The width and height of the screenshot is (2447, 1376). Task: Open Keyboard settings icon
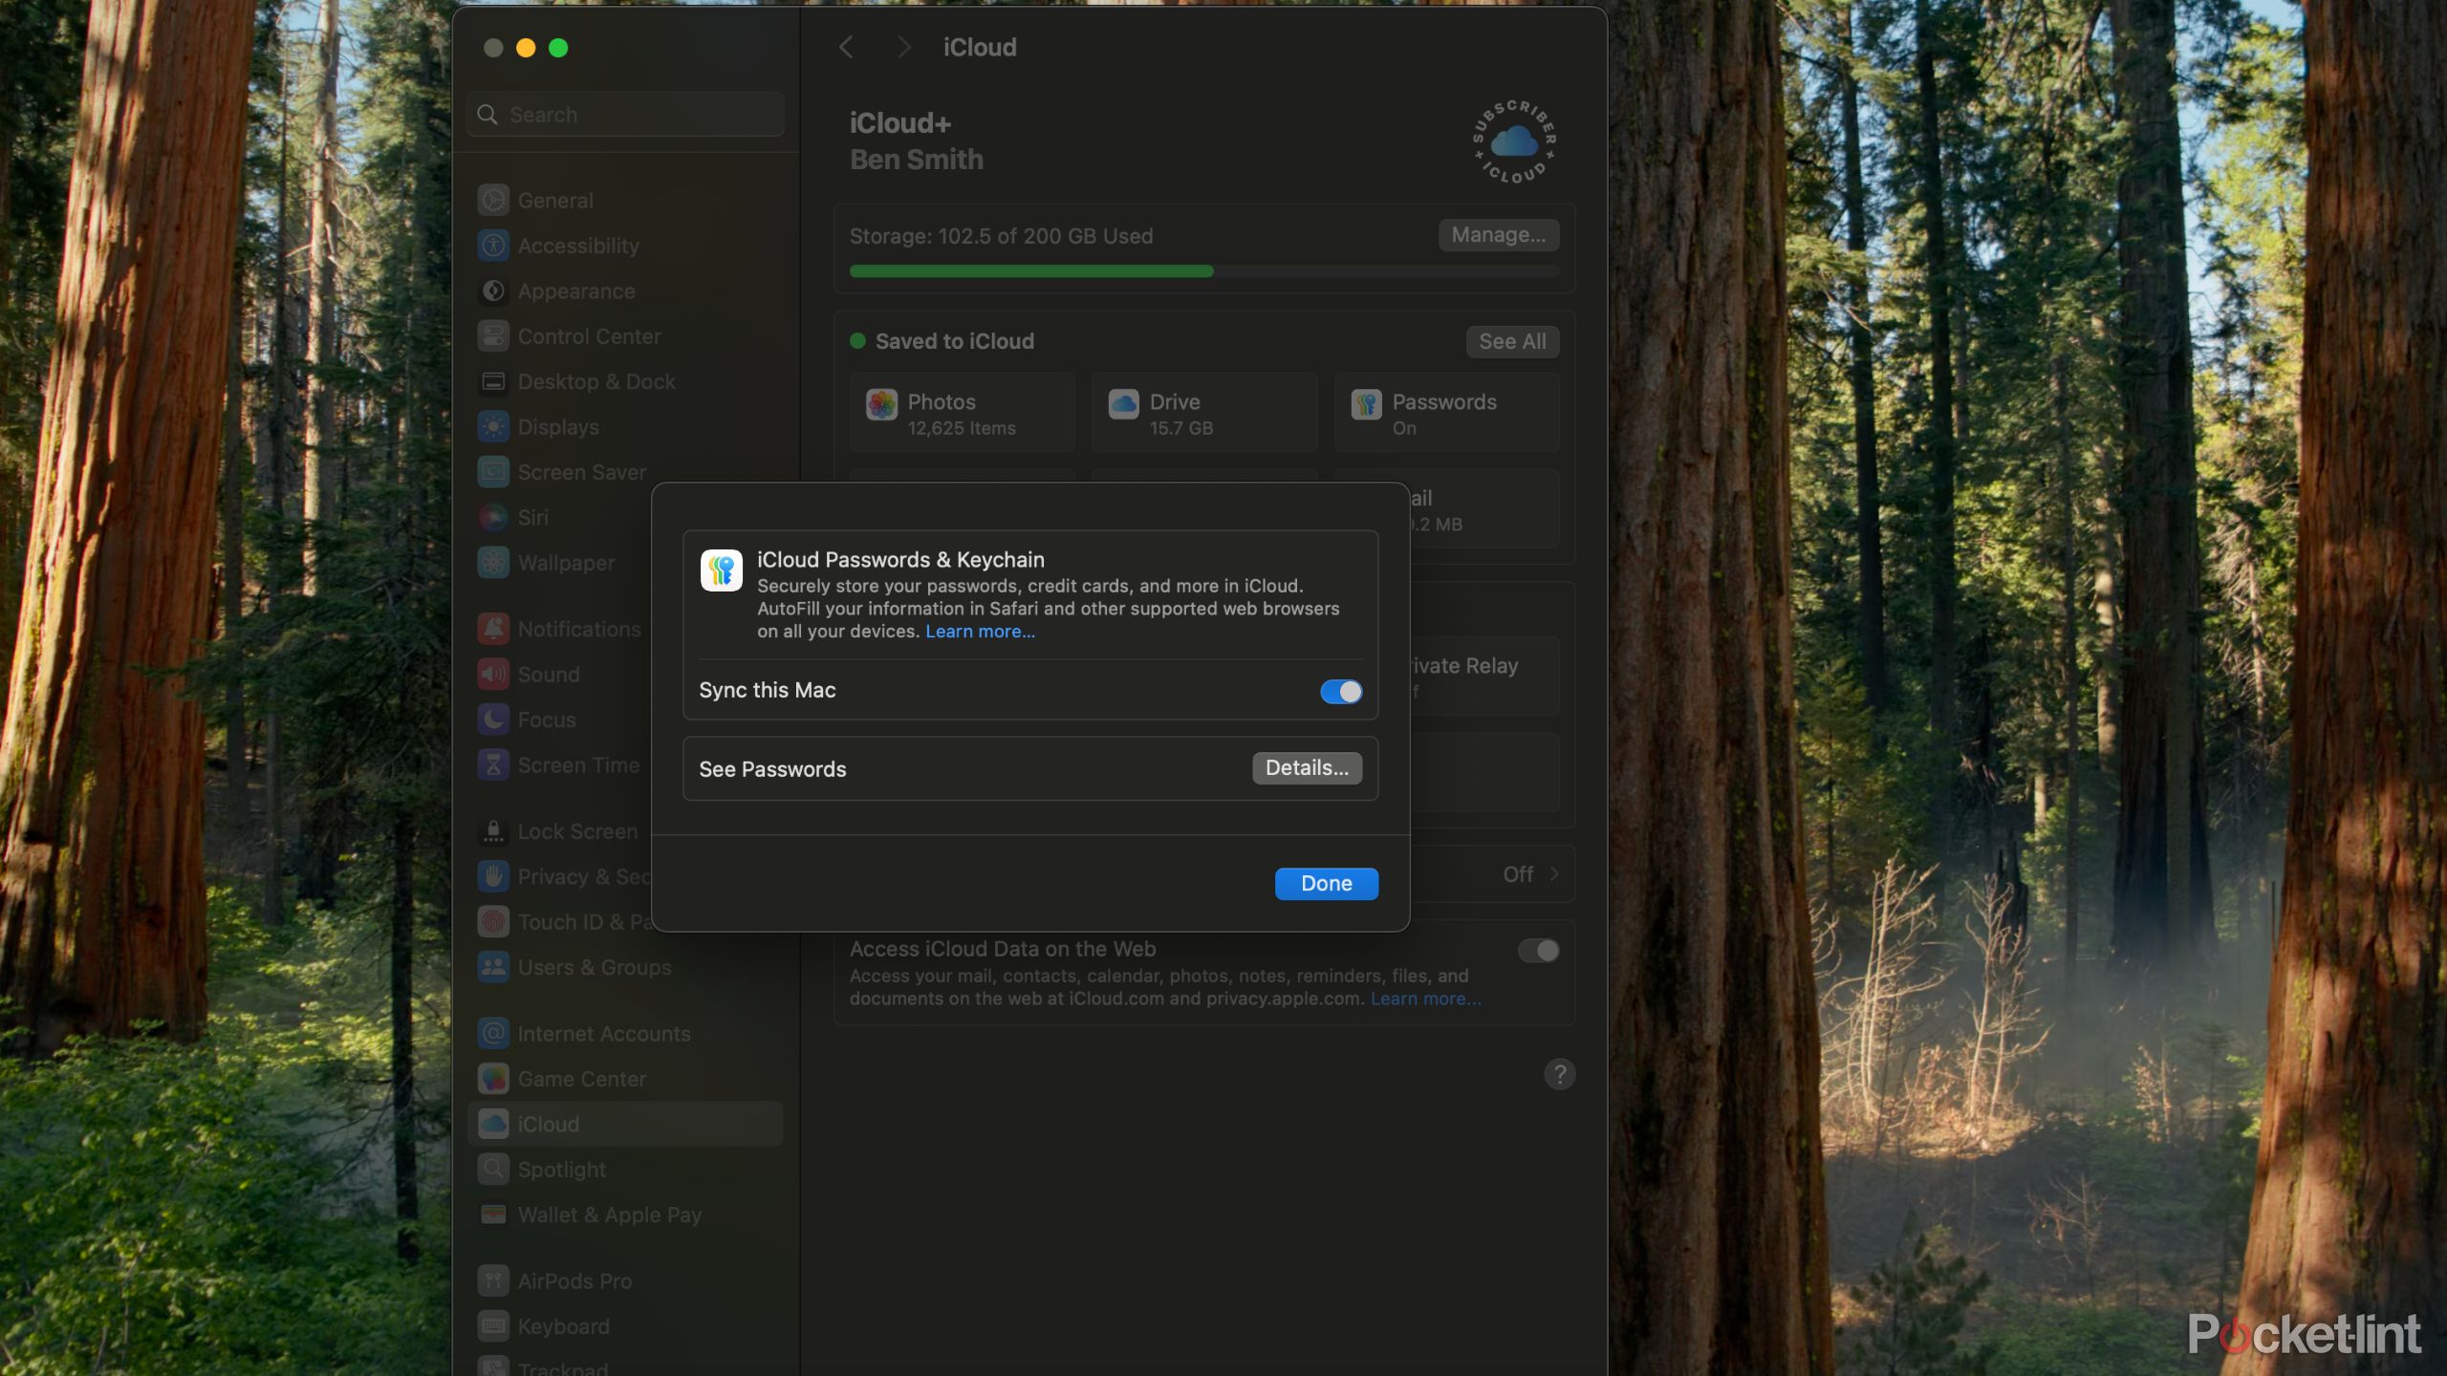click(493, 1326)
